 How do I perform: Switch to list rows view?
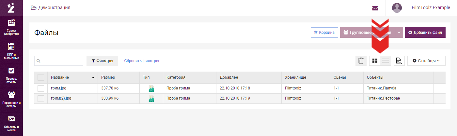(386, 61)
